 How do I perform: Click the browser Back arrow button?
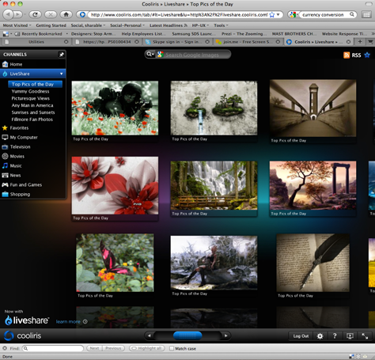[8, 14]
